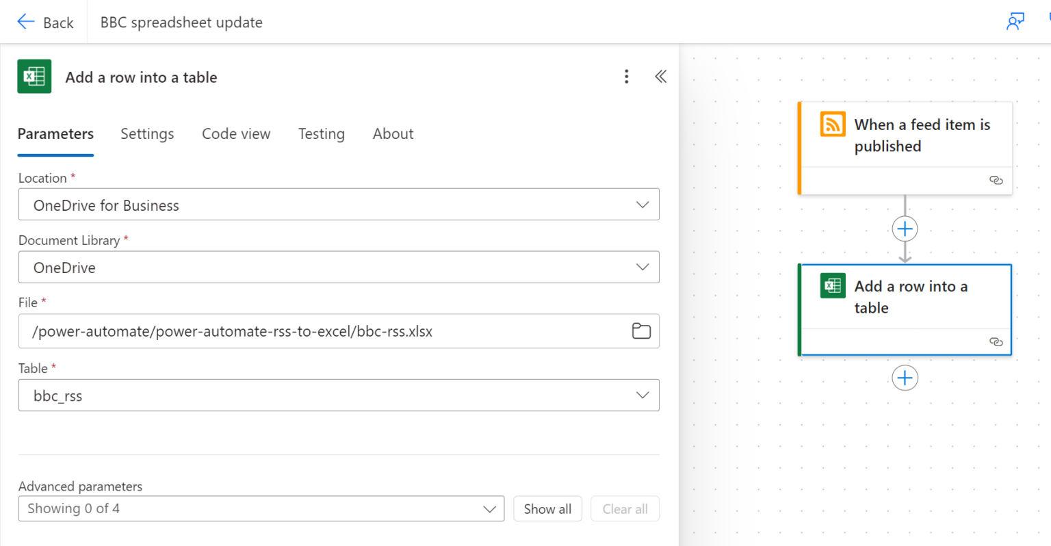1051x546 pixels.
Task: Click the Excel icon in panel header
Action: coord(34,77)
